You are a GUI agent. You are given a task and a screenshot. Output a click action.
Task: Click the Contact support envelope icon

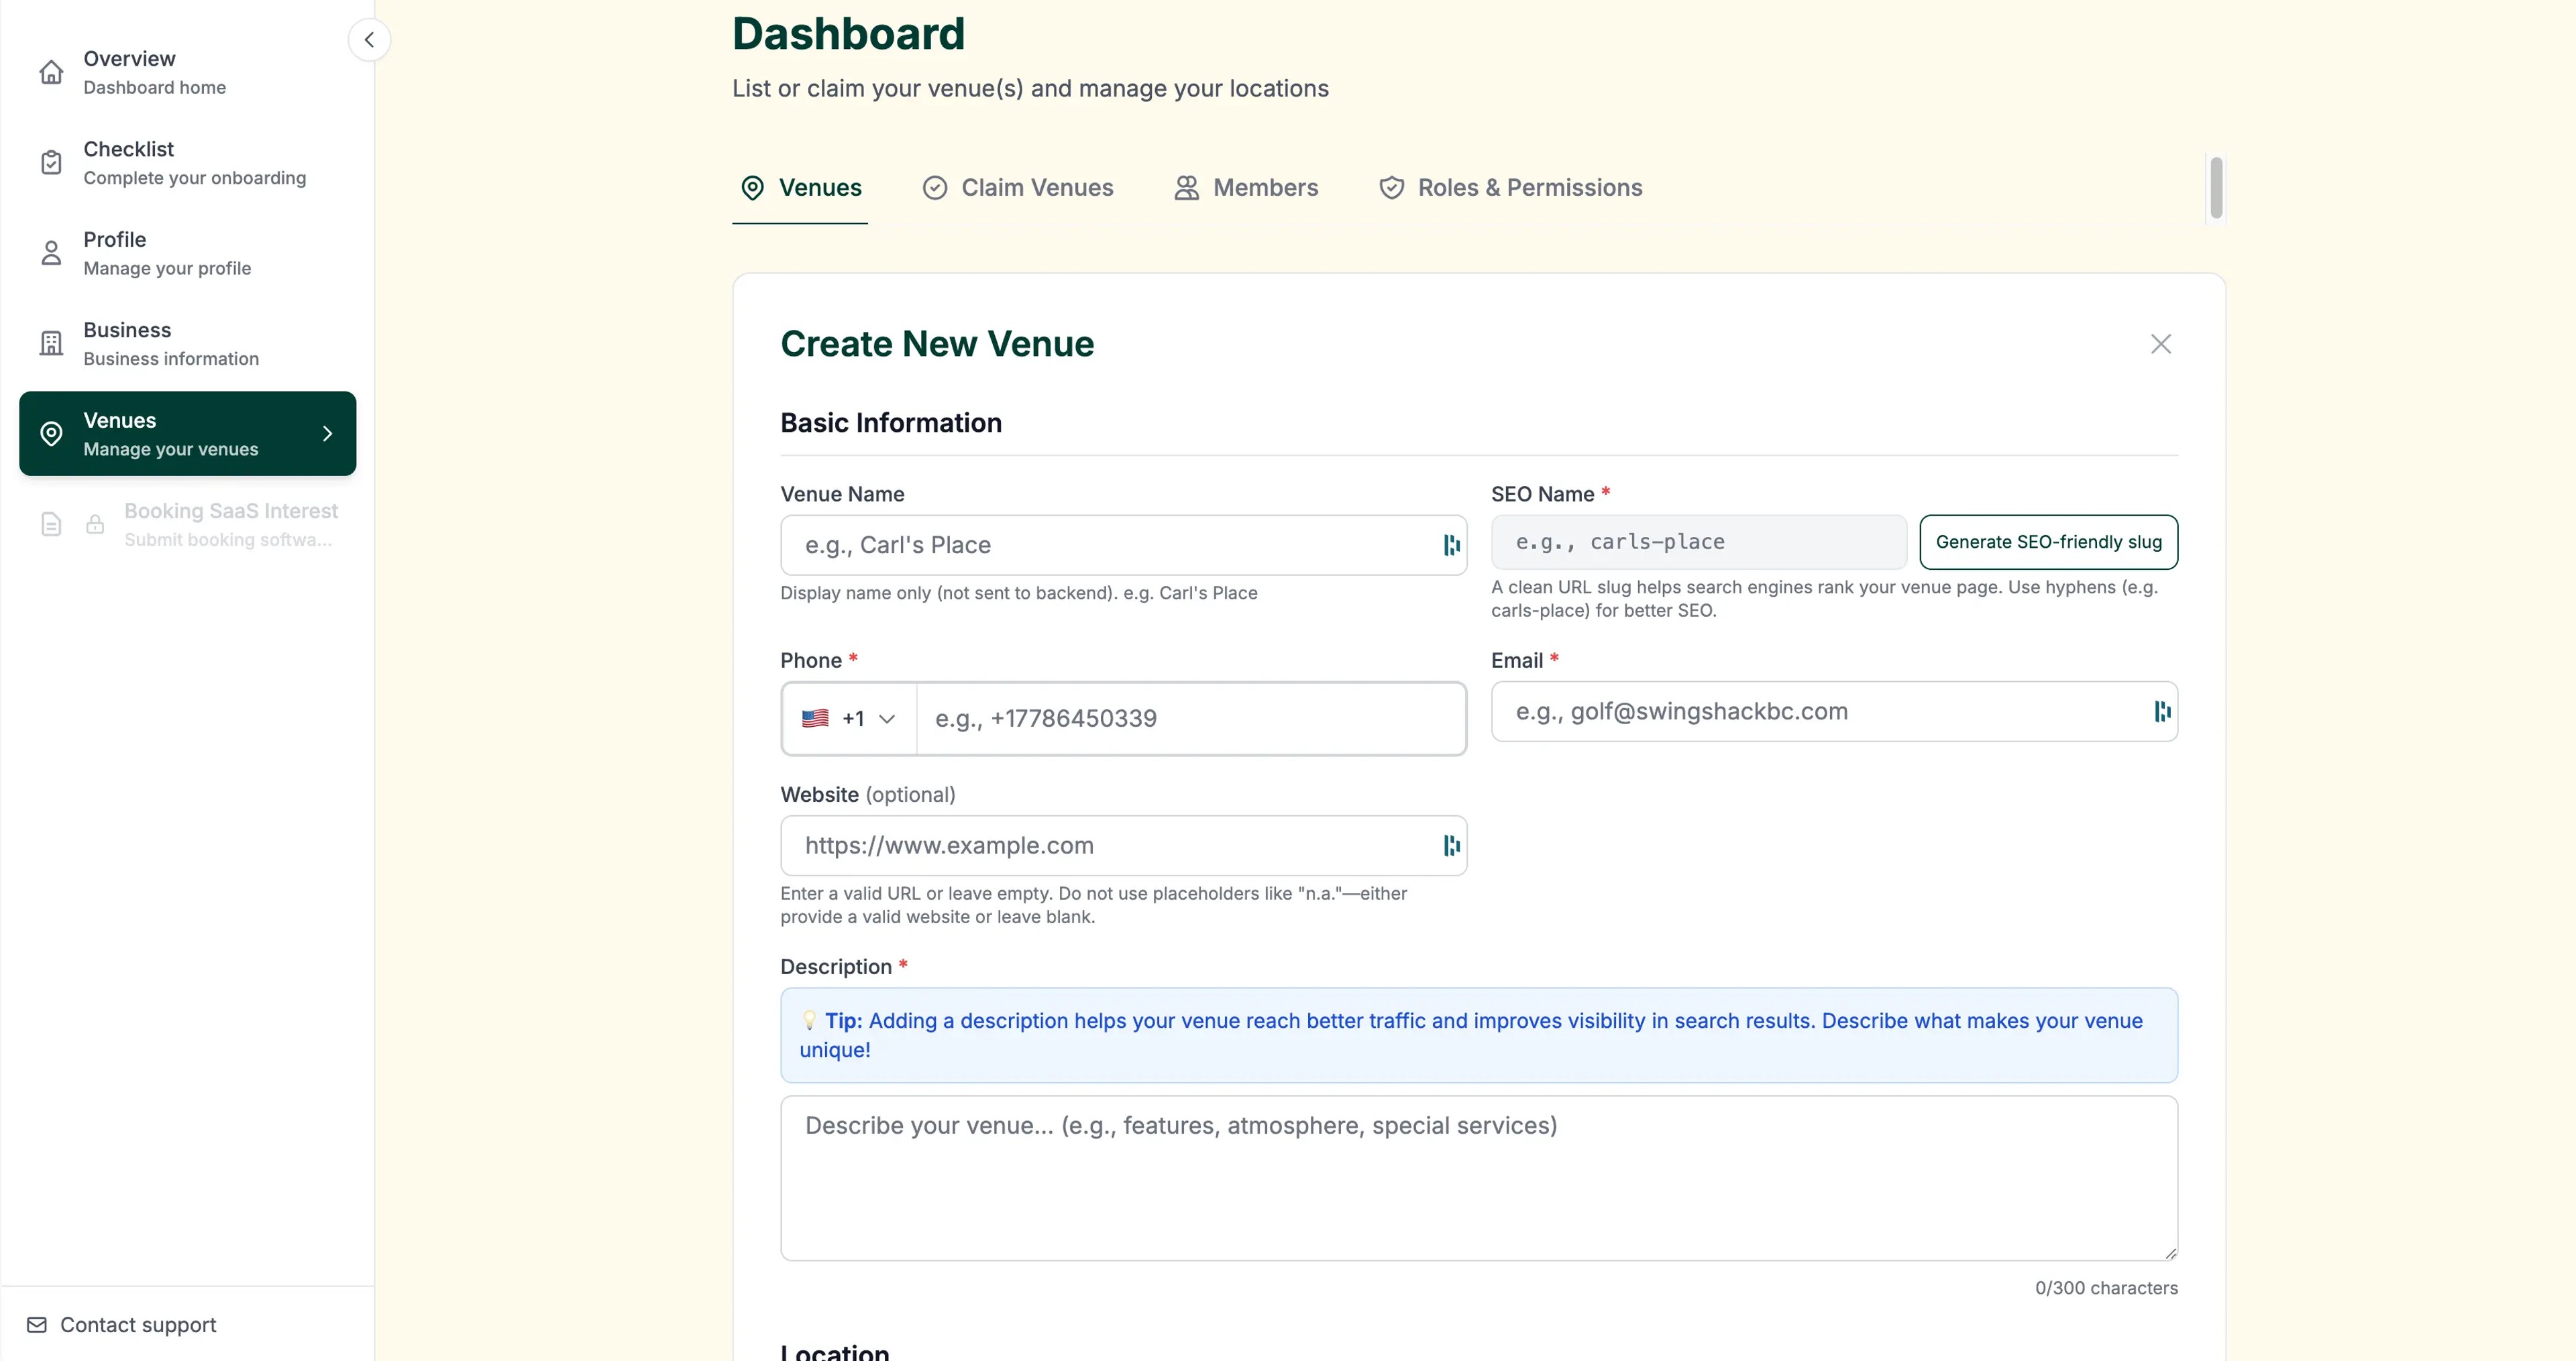point(37,1325)
